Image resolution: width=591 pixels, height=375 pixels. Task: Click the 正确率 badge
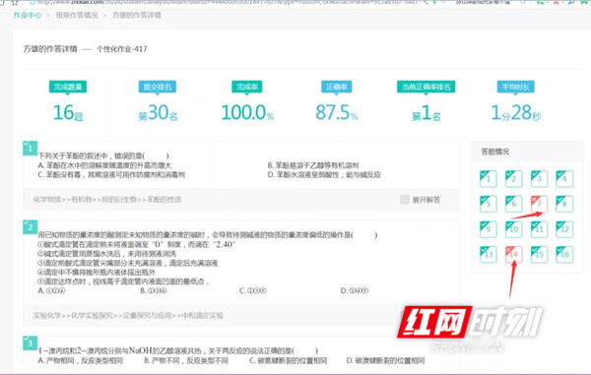337,87
